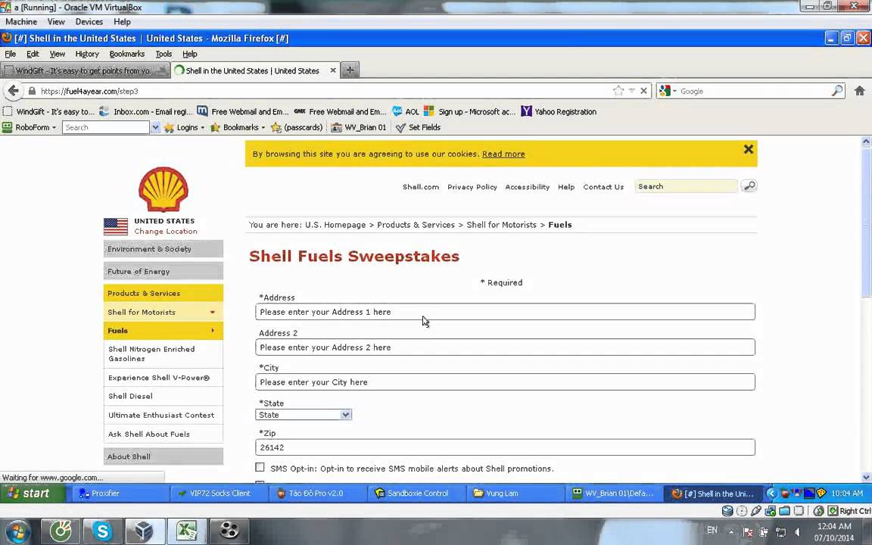Image resolution: width=872 pixels, height=545 pixels.
Task: Click the Address 1 input field
Action: click(505, 312)
